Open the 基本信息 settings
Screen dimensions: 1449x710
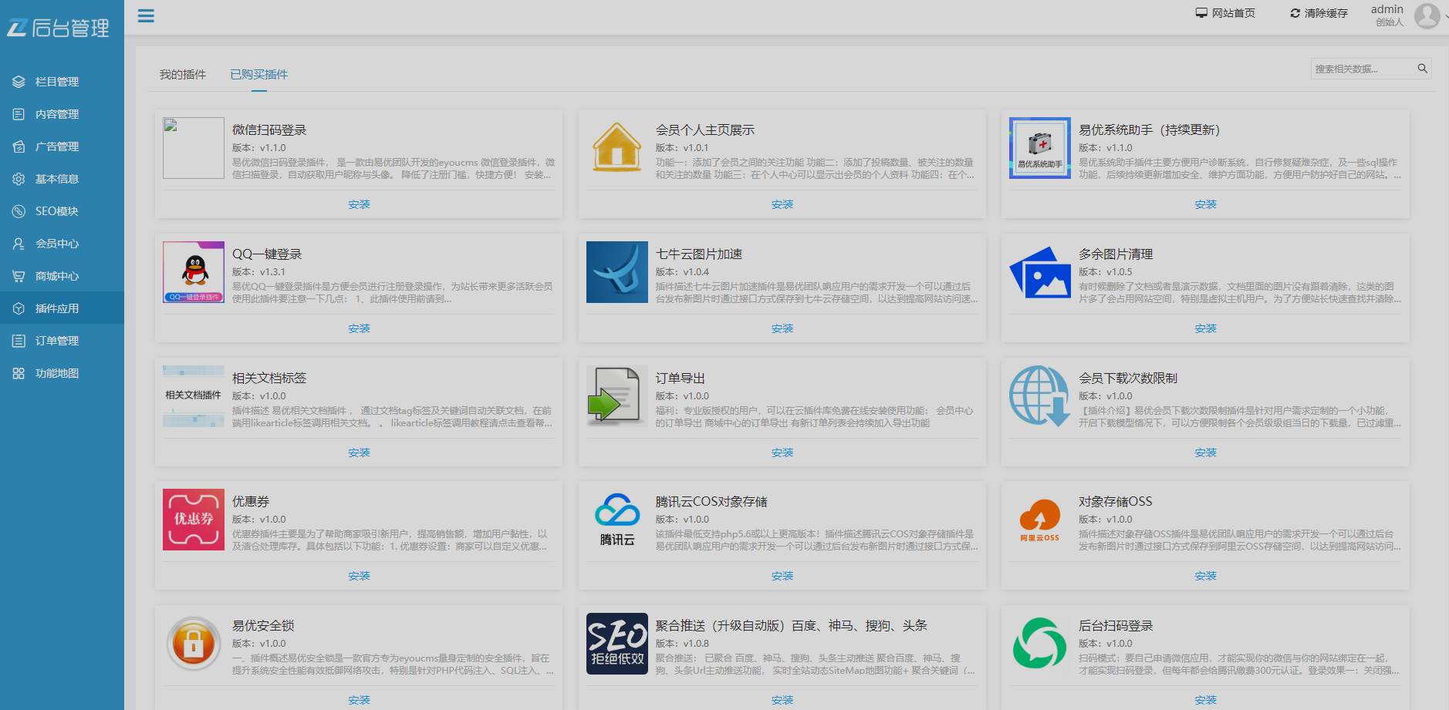click(56, 178)
